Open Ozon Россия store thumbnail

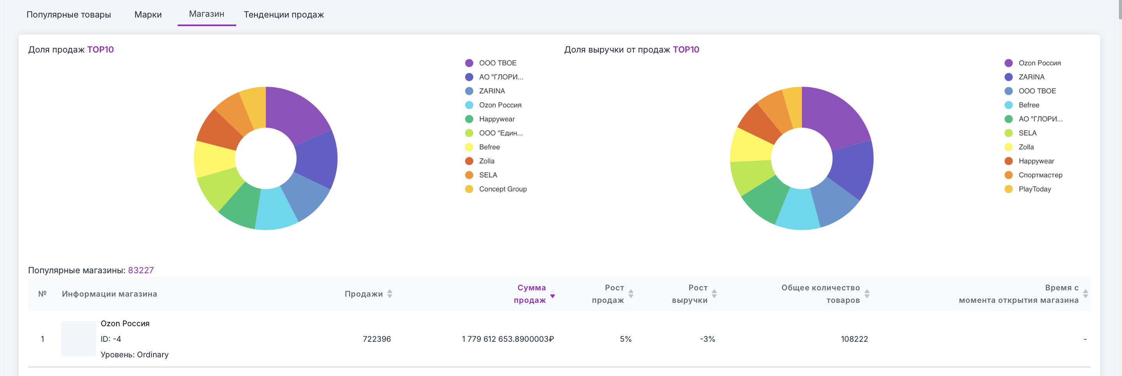78,339
